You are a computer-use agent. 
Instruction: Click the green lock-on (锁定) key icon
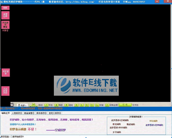[x=66, y=105]
